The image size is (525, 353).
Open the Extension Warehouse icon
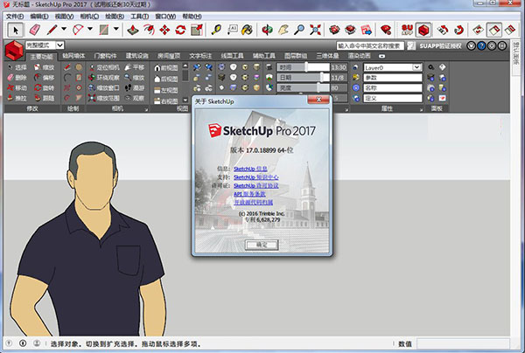point(350,30)
